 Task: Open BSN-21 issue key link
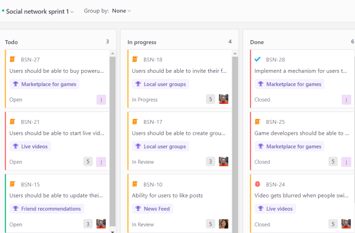coord(30,122)
